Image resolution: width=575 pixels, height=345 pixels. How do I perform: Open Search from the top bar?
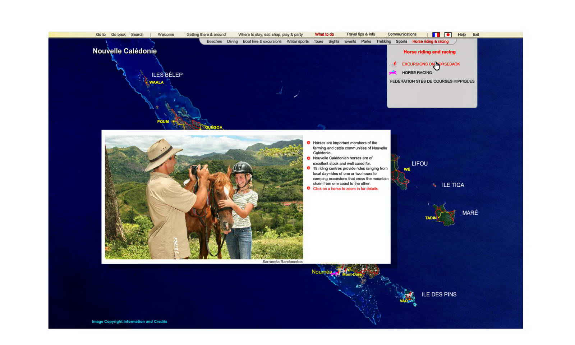click(x=137, y=35)
